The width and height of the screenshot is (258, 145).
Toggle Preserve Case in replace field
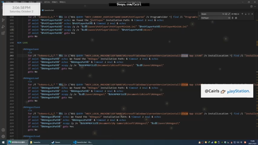229,18
